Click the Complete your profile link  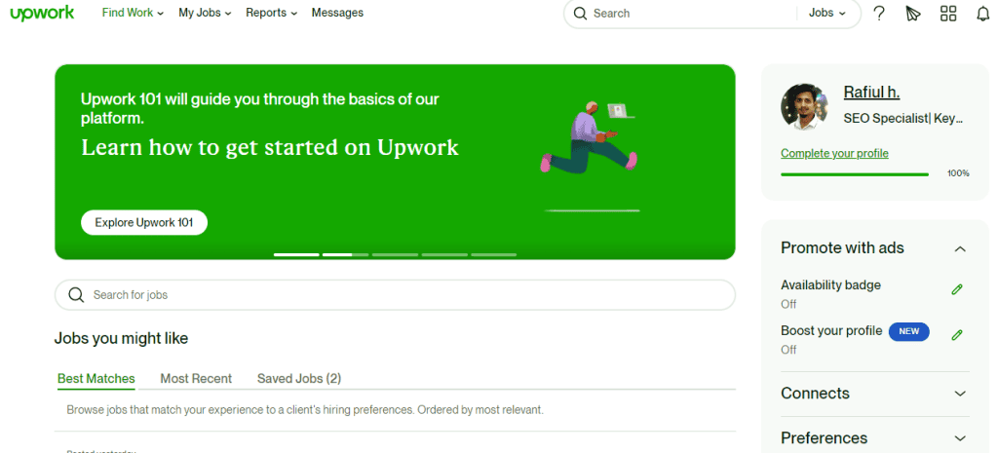coord(834,154)
